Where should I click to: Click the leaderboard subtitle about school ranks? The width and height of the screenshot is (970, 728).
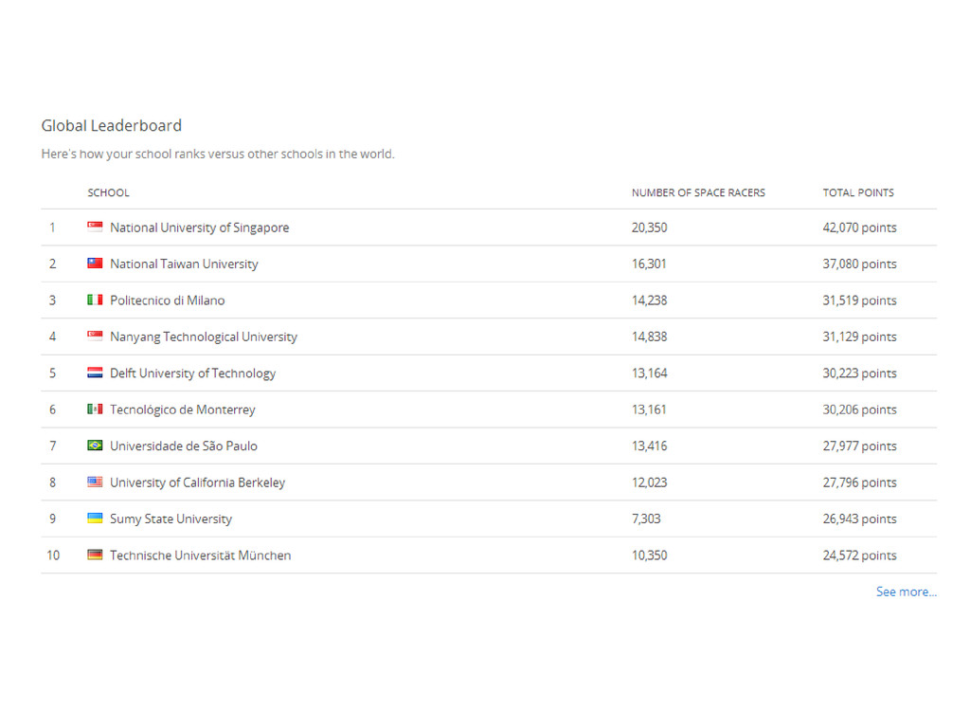tap(218, 154)
